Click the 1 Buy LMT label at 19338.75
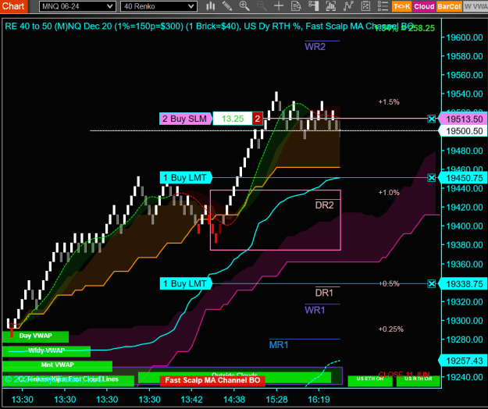This screenshot has height=409, width=488. 186,283
